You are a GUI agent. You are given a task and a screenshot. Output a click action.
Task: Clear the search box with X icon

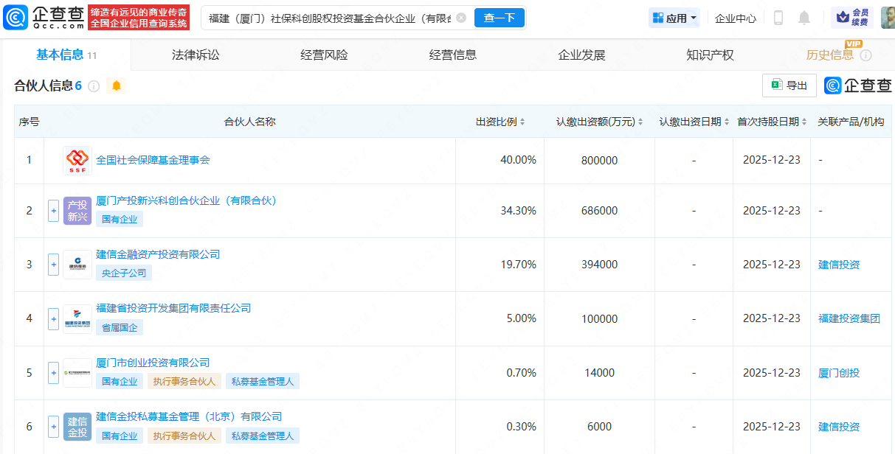(460, 18)
